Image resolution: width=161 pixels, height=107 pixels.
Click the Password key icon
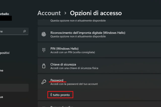point(43,82)
